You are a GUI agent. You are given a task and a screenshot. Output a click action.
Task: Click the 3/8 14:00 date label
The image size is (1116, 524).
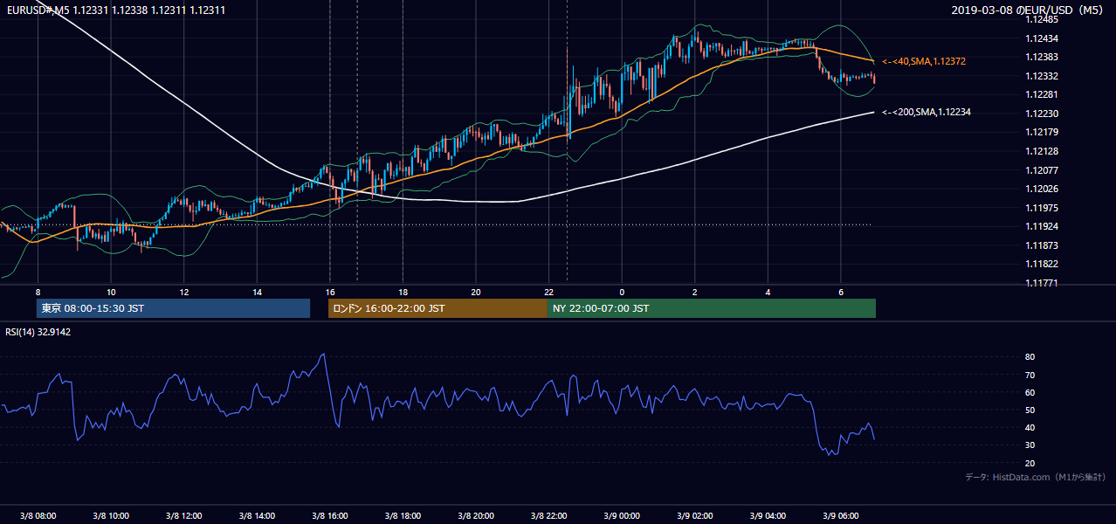pos(257,515)
